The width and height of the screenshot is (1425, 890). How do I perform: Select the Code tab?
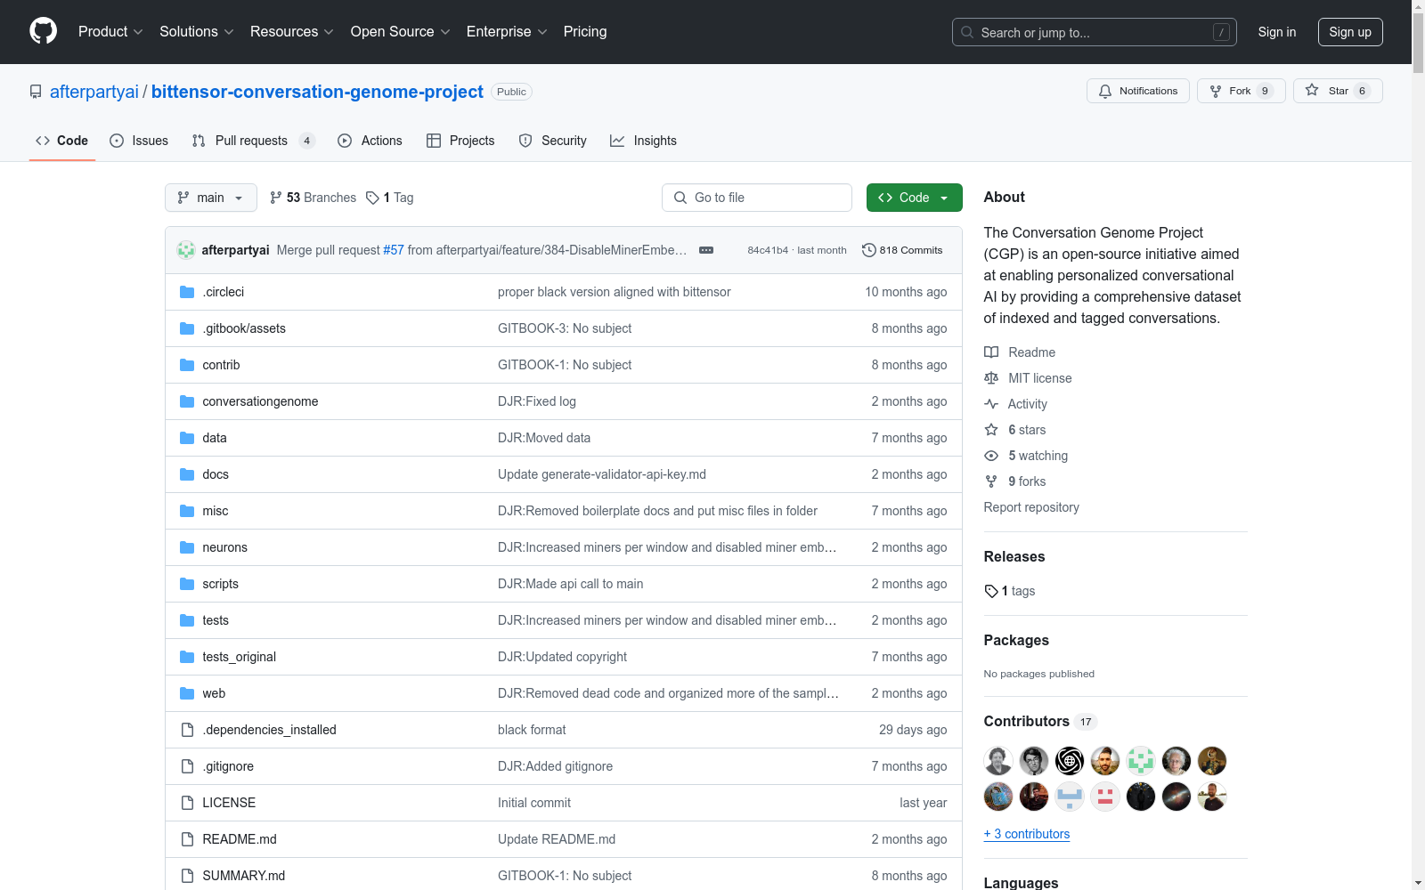point(62,141)
